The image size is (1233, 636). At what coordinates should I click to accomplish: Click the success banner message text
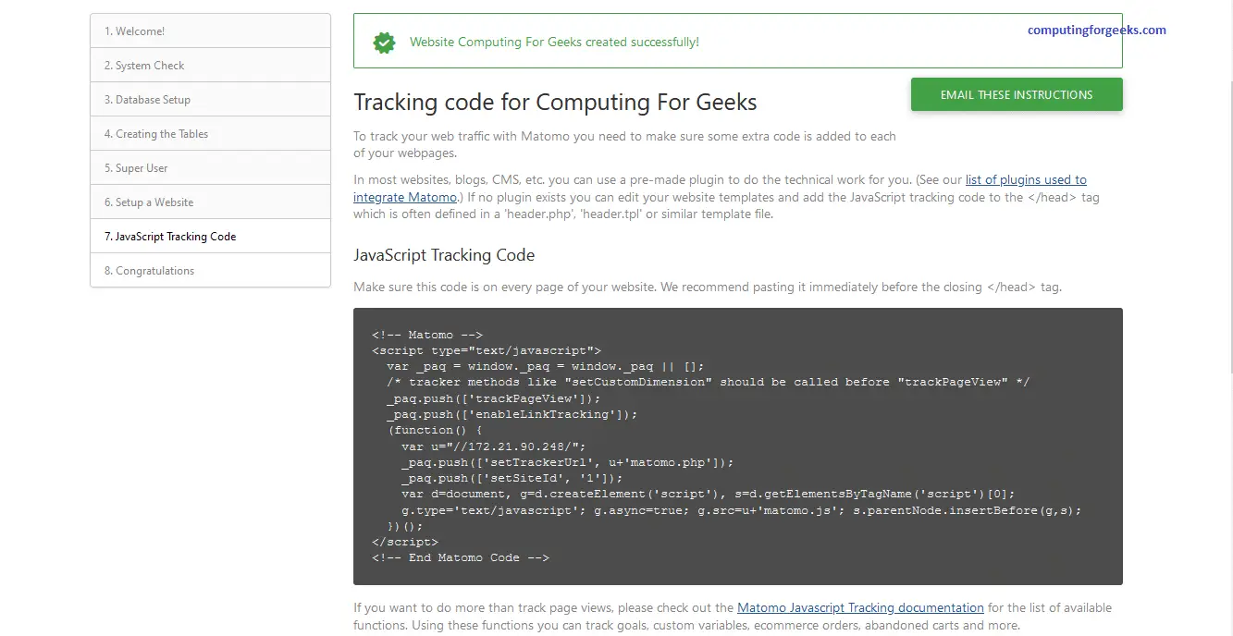[x=551, y=42]
